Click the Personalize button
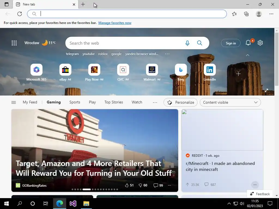Screen dimensions: 279x209 (180, 102)
